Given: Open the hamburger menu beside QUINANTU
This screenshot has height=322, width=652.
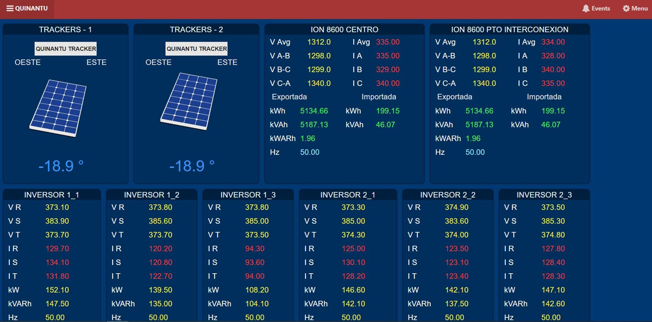Looking at the screenshot, I should pyautogui.click(x=10, y=9).
